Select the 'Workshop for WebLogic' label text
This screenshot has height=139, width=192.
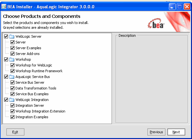(34, 65)
